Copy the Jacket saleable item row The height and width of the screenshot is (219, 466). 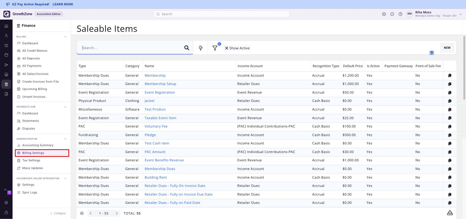(x=450, y=101)
